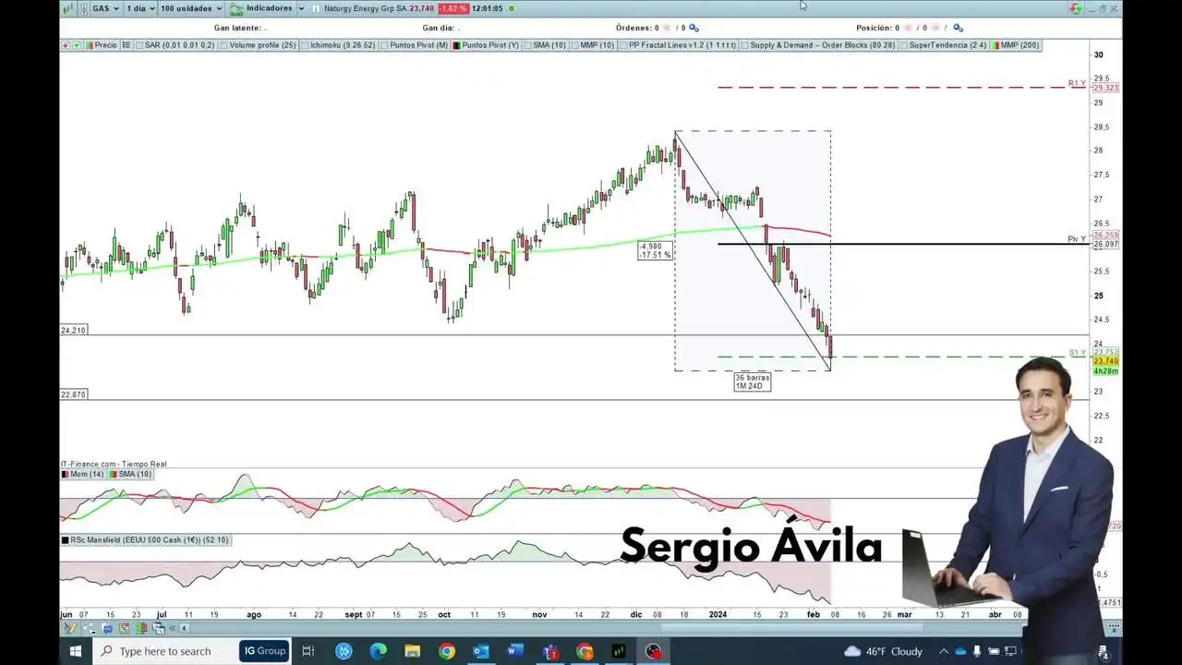Open Word from the taskbar
The image size is (1182, 665).
click(515, 651)
